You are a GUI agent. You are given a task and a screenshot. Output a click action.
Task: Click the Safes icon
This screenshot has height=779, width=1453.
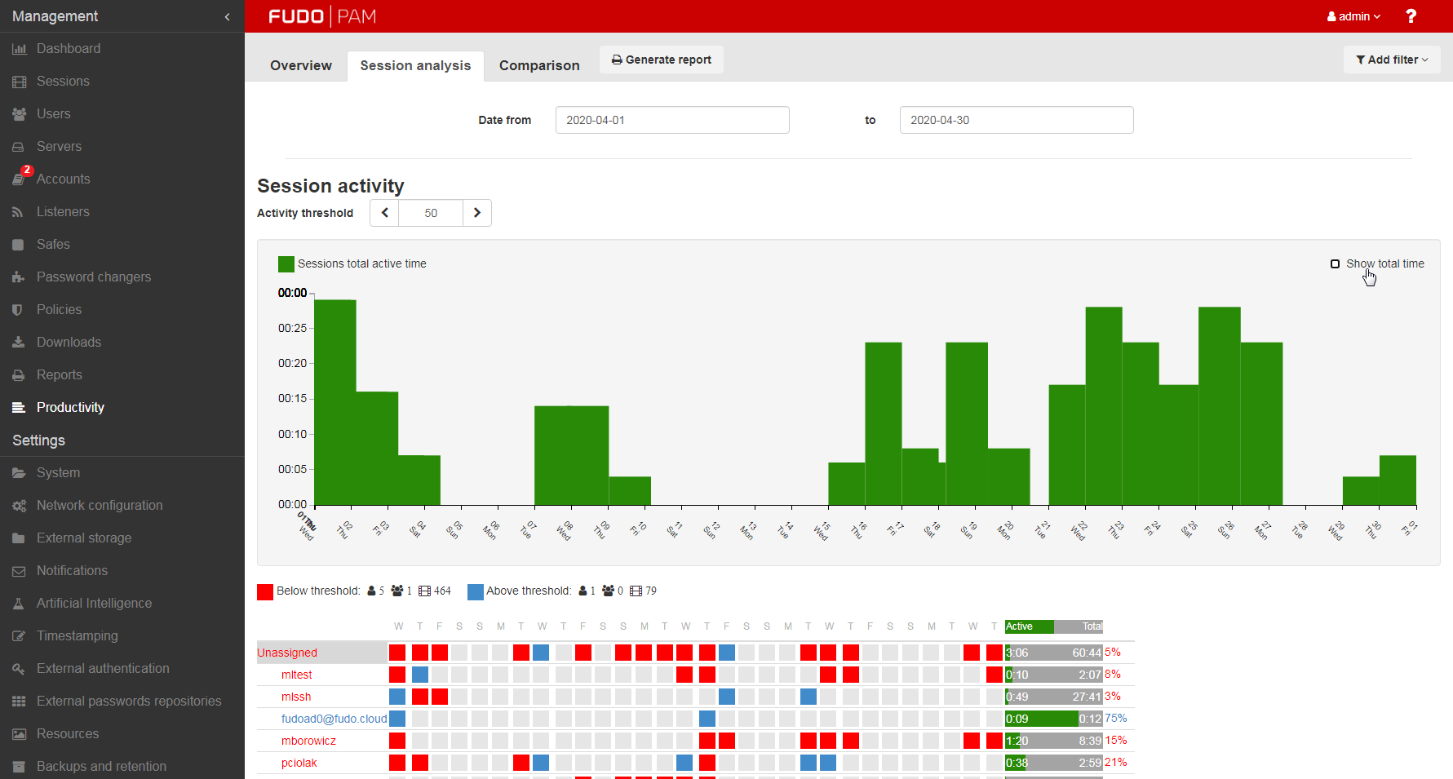19,245
